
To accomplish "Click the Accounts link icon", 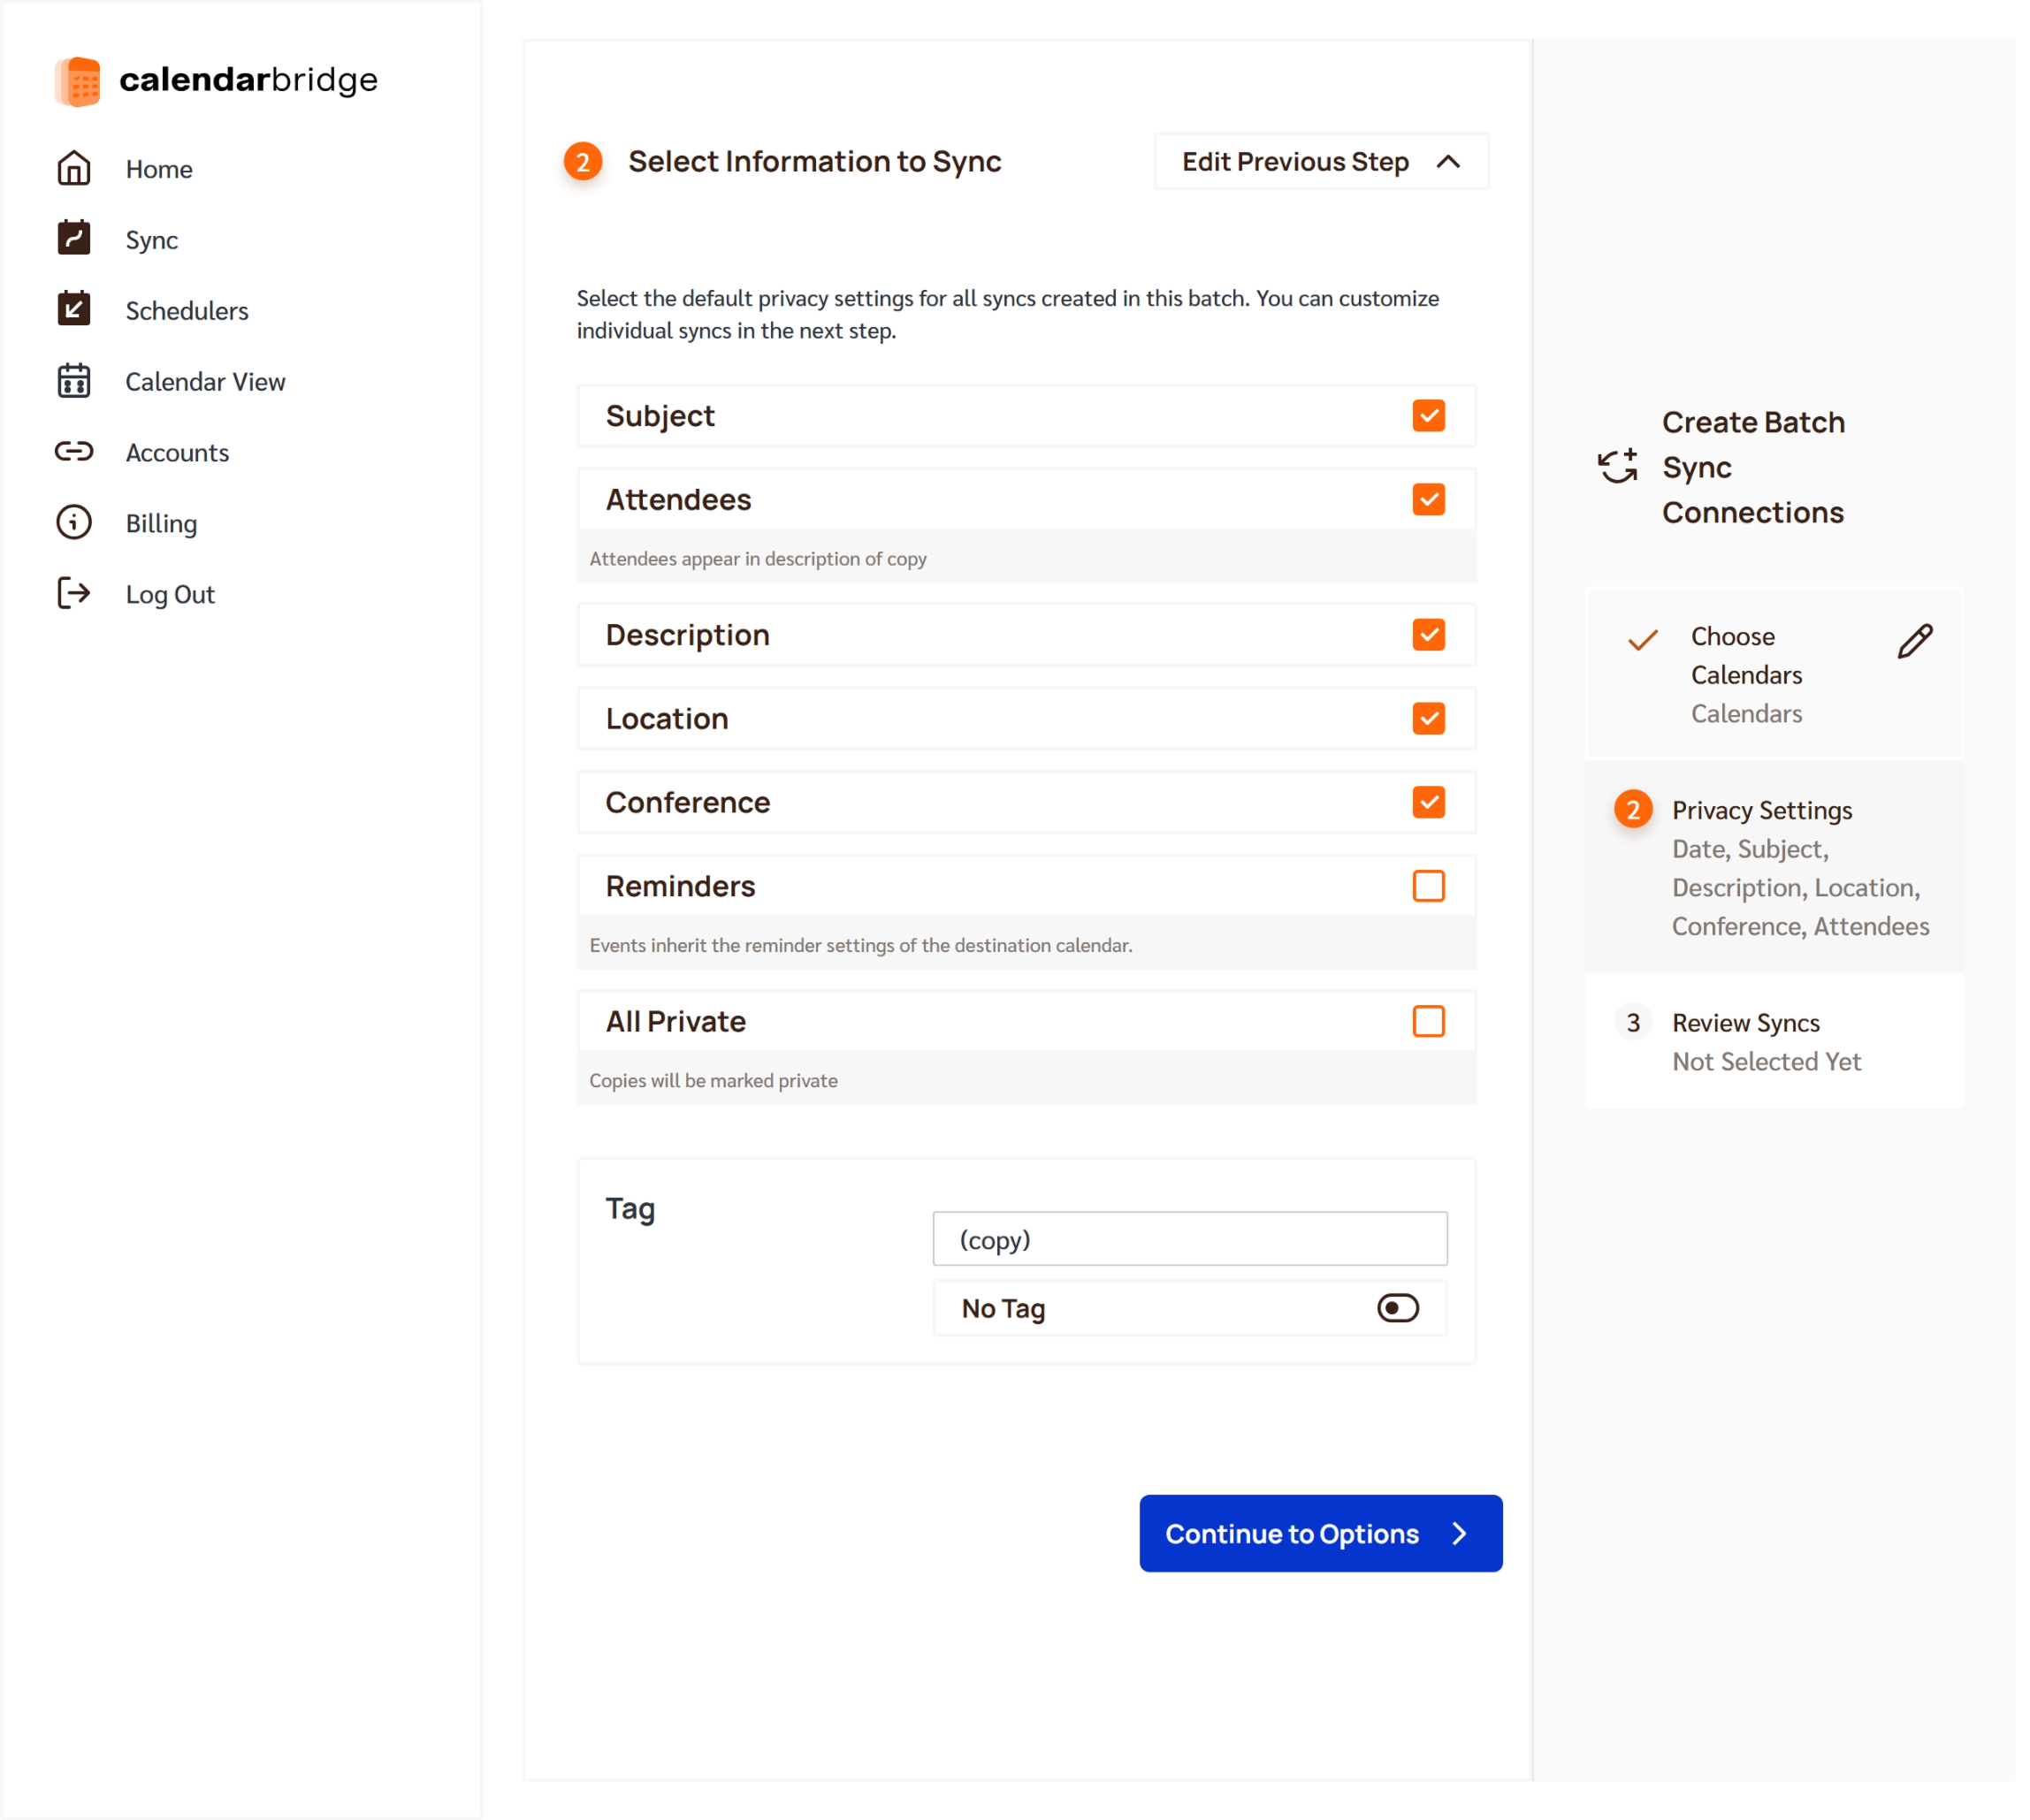I will pyautogui.click(x=74, y=452).
